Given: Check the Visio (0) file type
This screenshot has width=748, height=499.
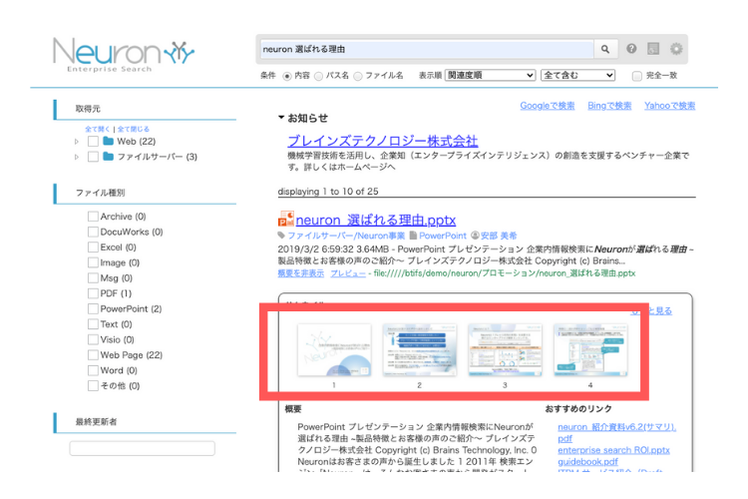Looking at the screenshot, I should tap(93, 339).
